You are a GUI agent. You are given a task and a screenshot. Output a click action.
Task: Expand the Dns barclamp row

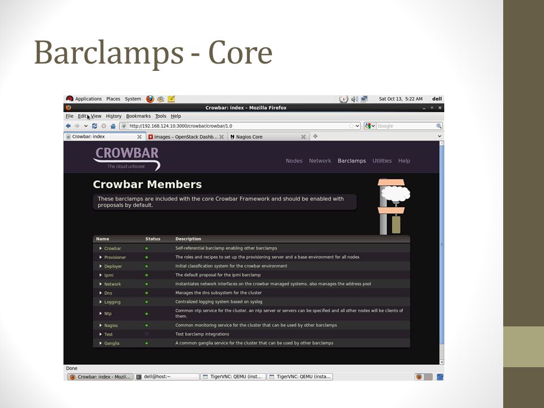pos(101,293)
